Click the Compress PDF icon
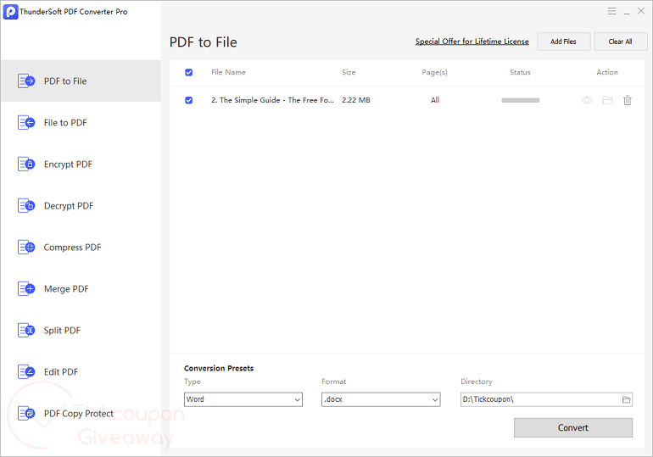Image resolution: width=653 pixels, height=457 pixels. pyautogui.click(x=26, y=248)
